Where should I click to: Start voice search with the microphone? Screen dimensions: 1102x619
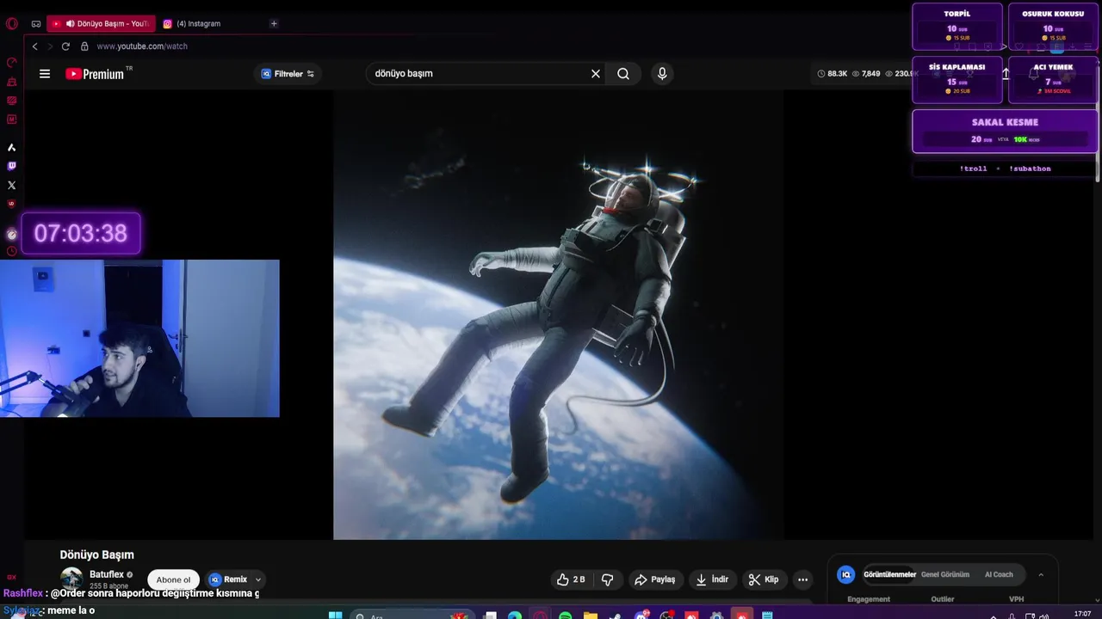pos(662,74)
